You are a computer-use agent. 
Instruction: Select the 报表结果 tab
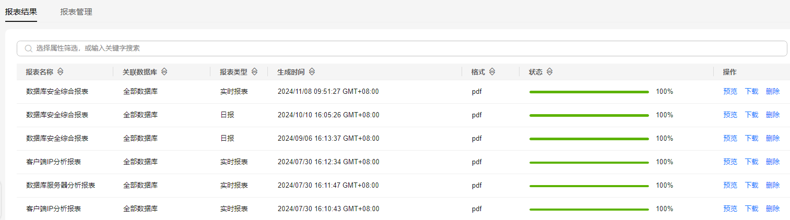pyautogui.click(x=21, y=11)
